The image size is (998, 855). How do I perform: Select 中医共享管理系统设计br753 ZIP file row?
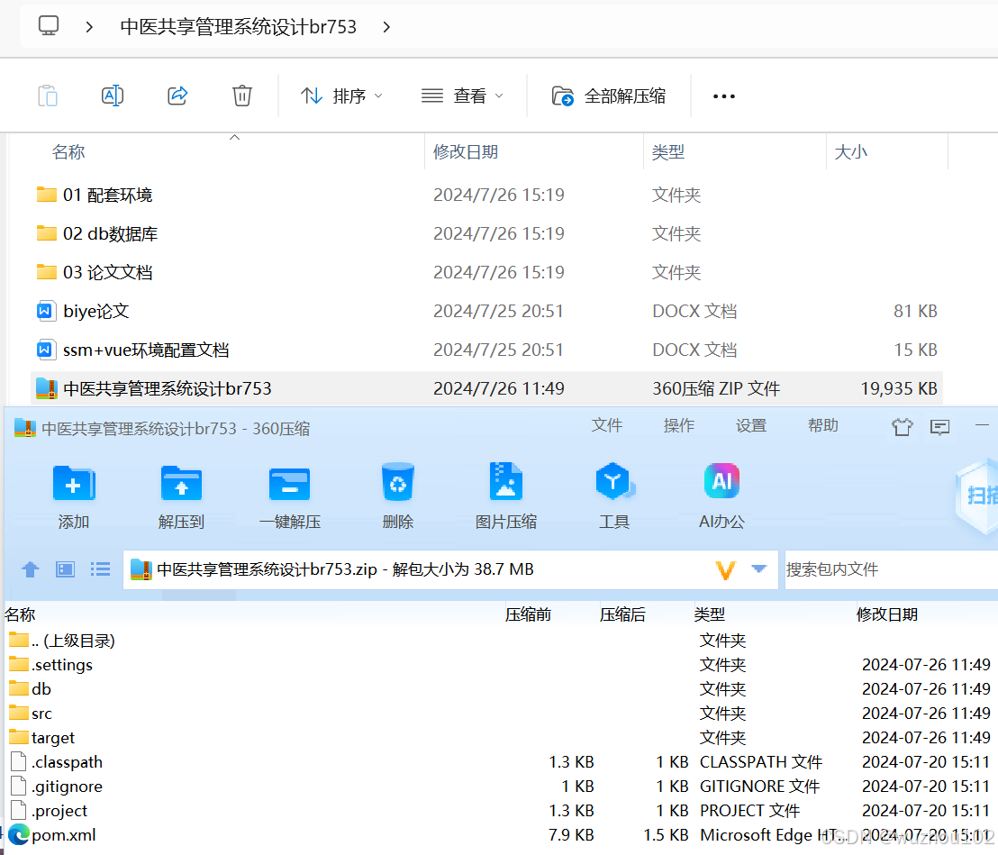point(487,388)
